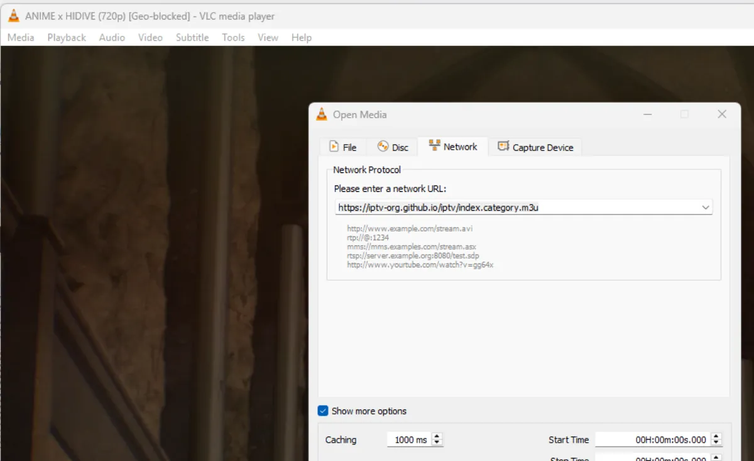Close the Open Media dialog
754x461 pixels.
[x=722, y=114]
